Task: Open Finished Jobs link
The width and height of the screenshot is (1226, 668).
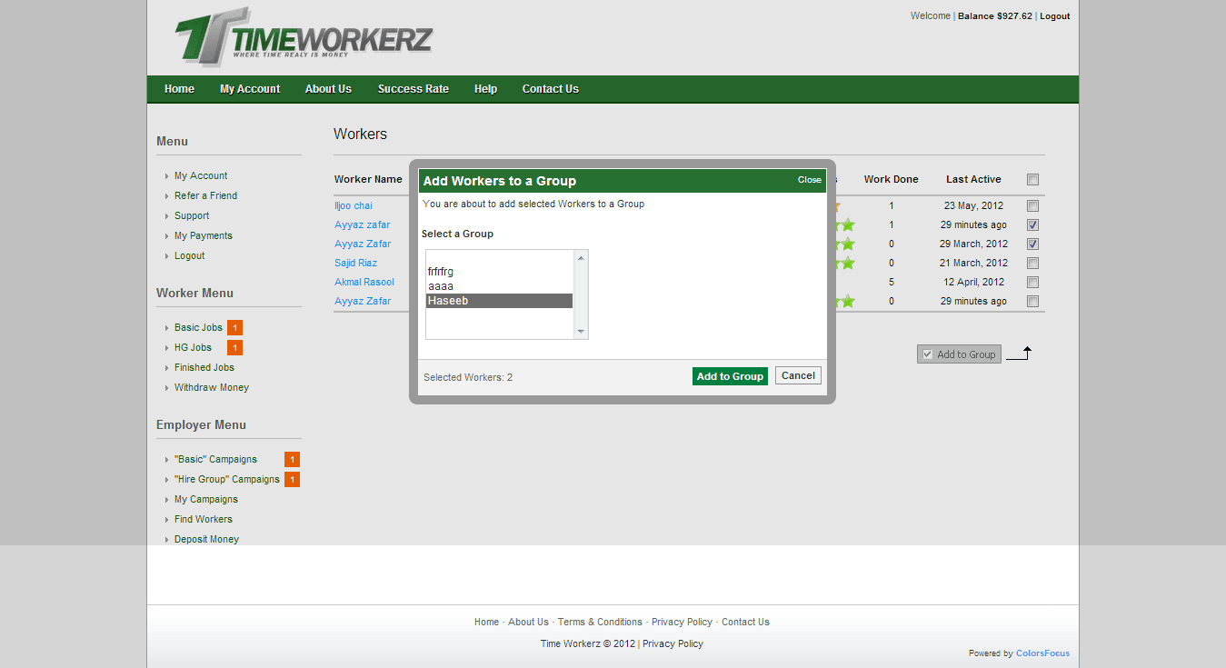Action: (204, 368)
